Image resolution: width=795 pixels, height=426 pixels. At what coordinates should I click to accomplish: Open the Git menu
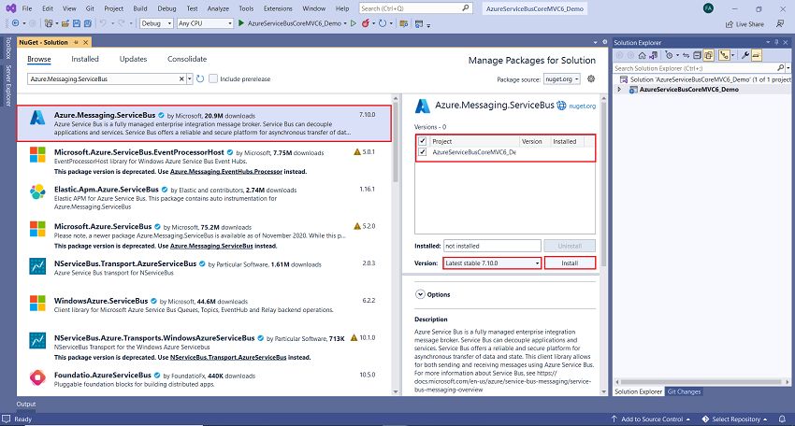click(90, 8)
